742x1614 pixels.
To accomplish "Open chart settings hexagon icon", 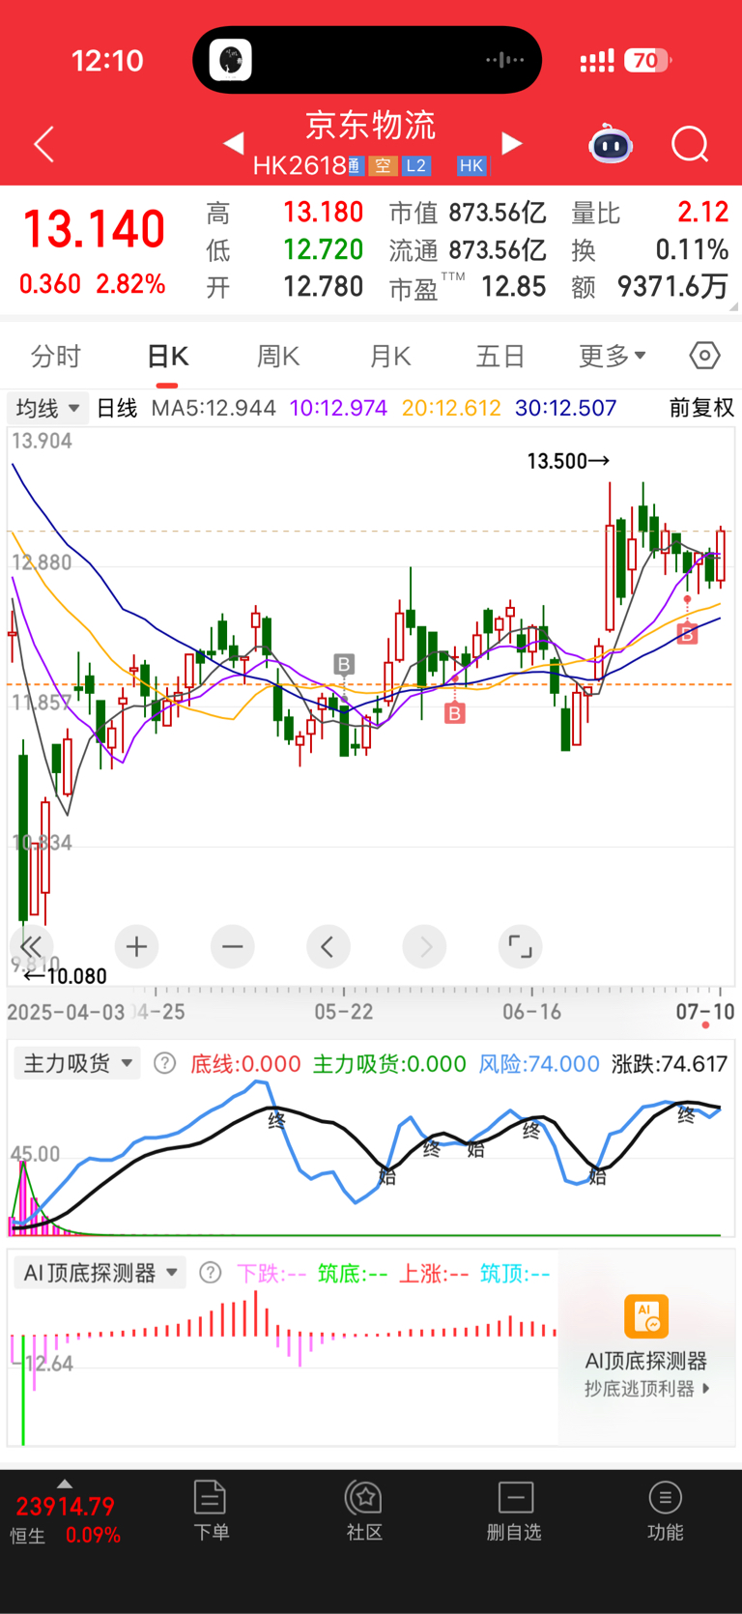I will [705, 356].
